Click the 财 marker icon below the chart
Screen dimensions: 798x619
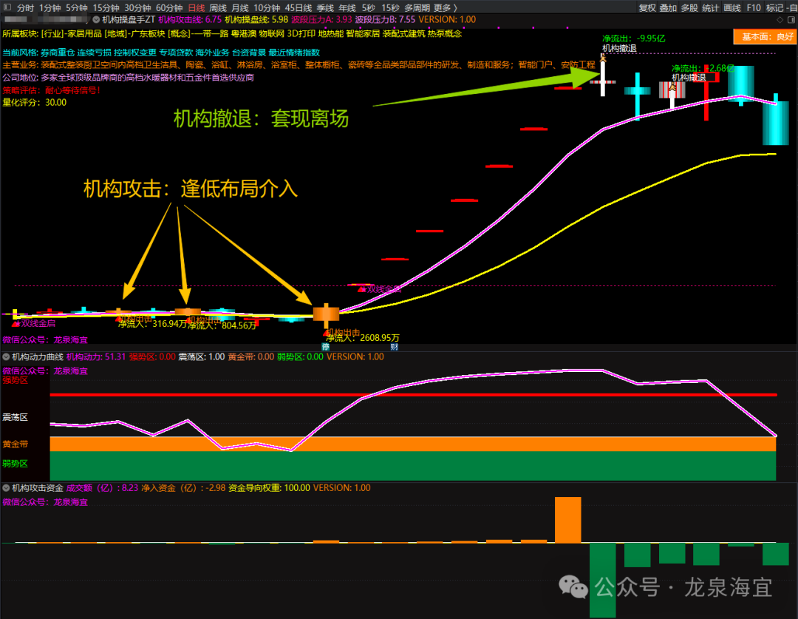pyautogui.click(x=395, y=347)
